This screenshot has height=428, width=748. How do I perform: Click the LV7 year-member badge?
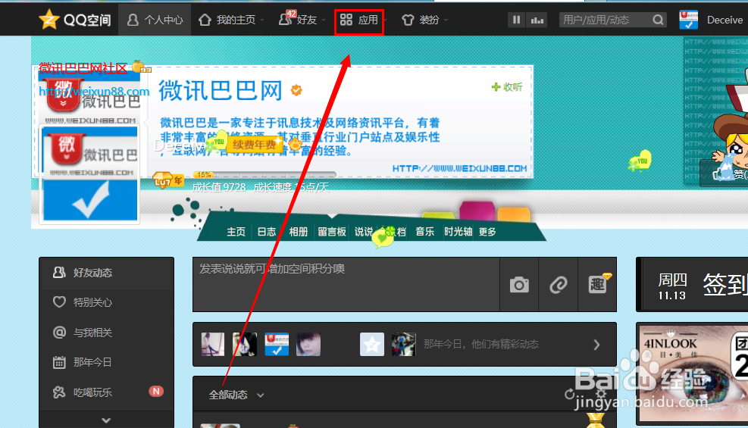coord(167,180)
